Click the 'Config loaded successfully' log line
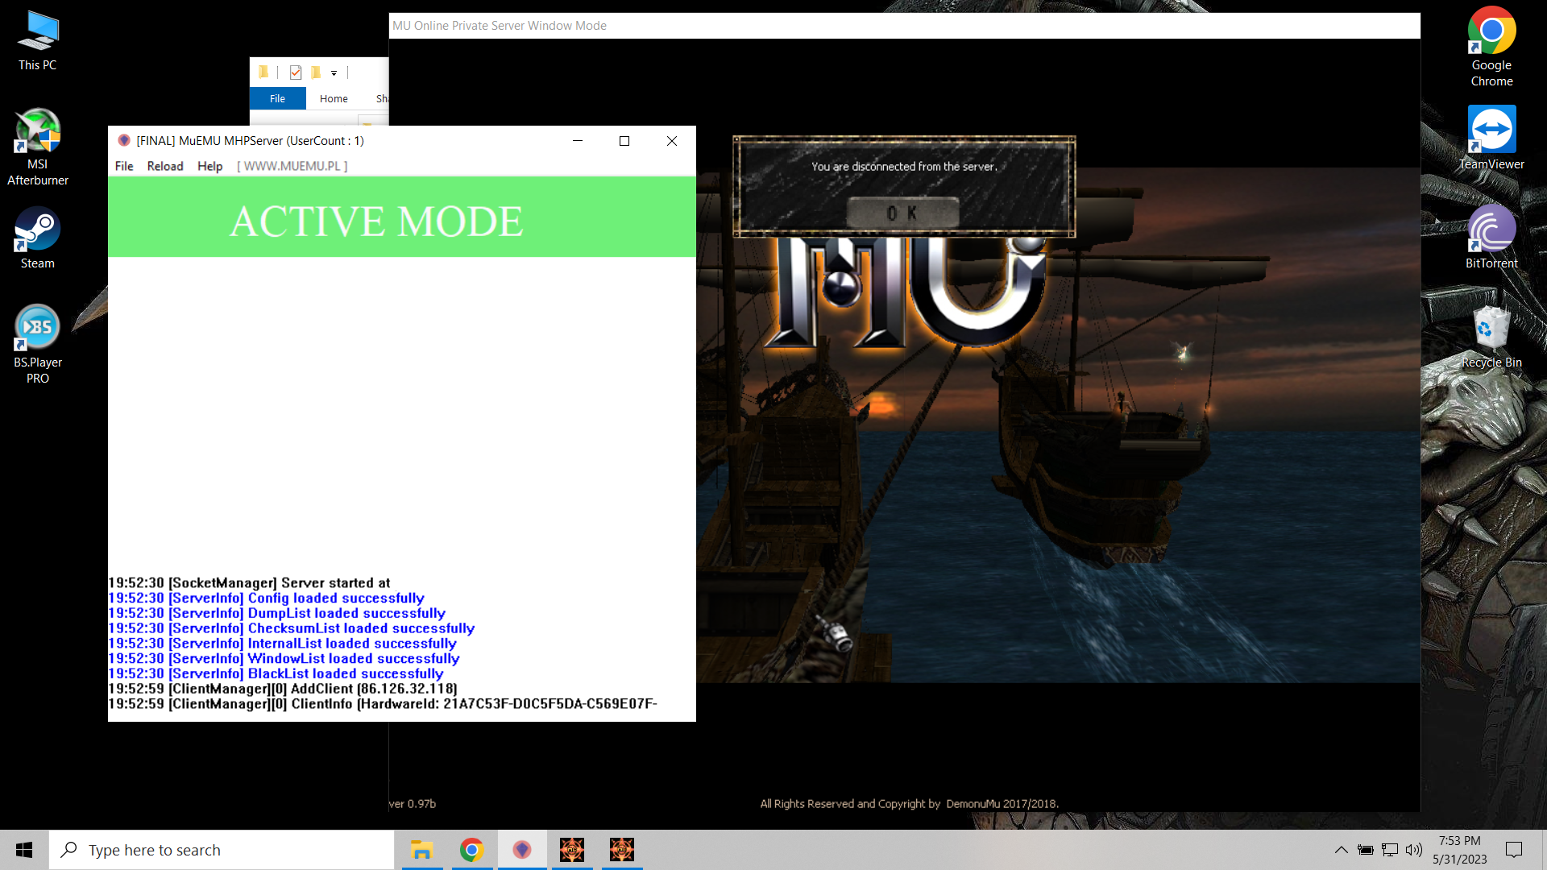1547x870 pixels. point(266,598)
